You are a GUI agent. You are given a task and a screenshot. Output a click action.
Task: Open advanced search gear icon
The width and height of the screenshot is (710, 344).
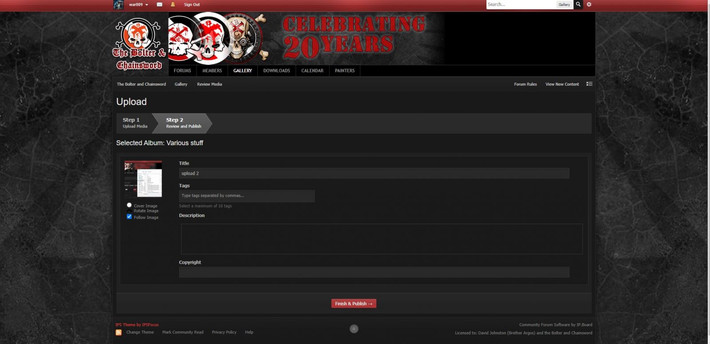(x=589, y=4)
